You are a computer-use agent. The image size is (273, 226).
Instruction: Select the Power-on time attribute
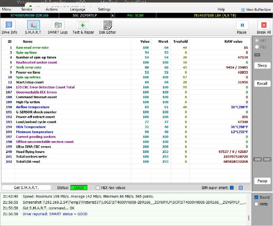coord(126,72)
